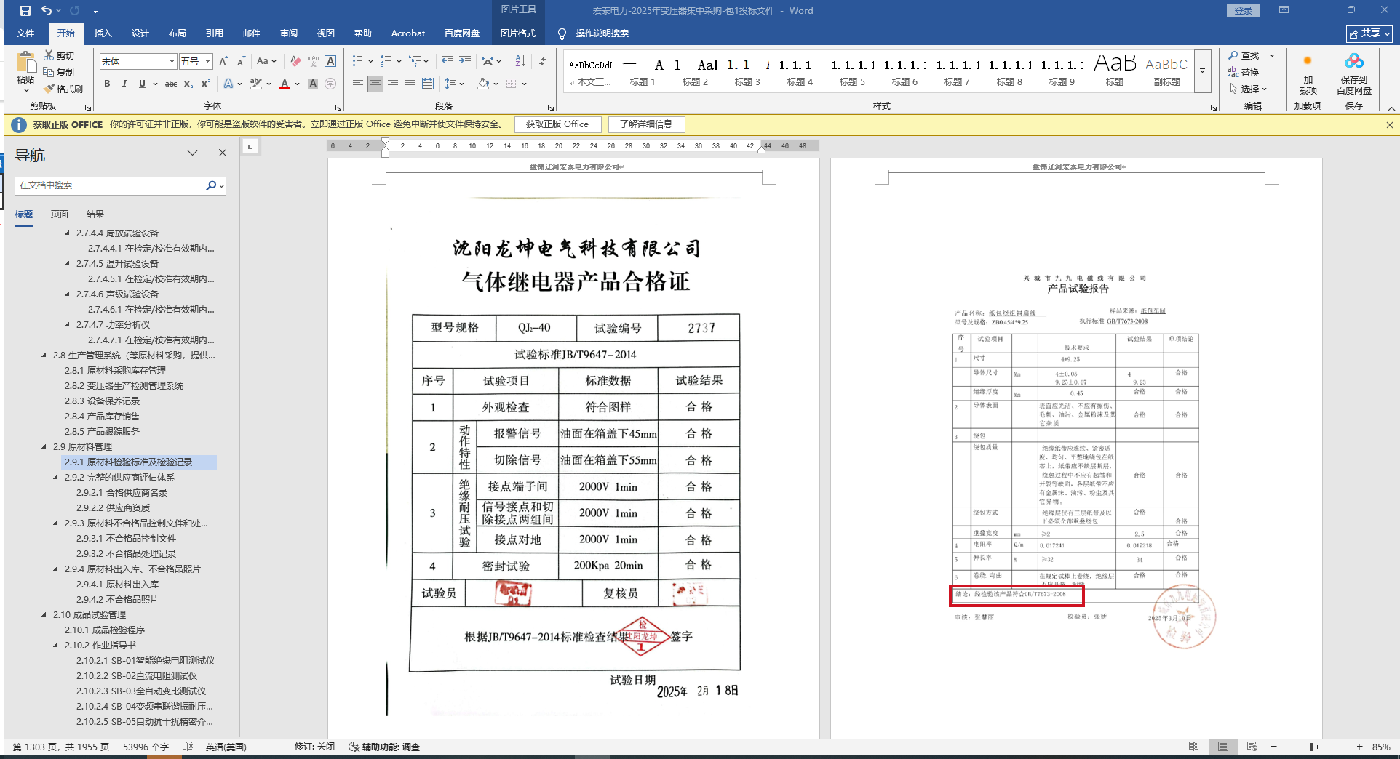
Task: Open text effects and typography
Action: click(x=229, y=84)
